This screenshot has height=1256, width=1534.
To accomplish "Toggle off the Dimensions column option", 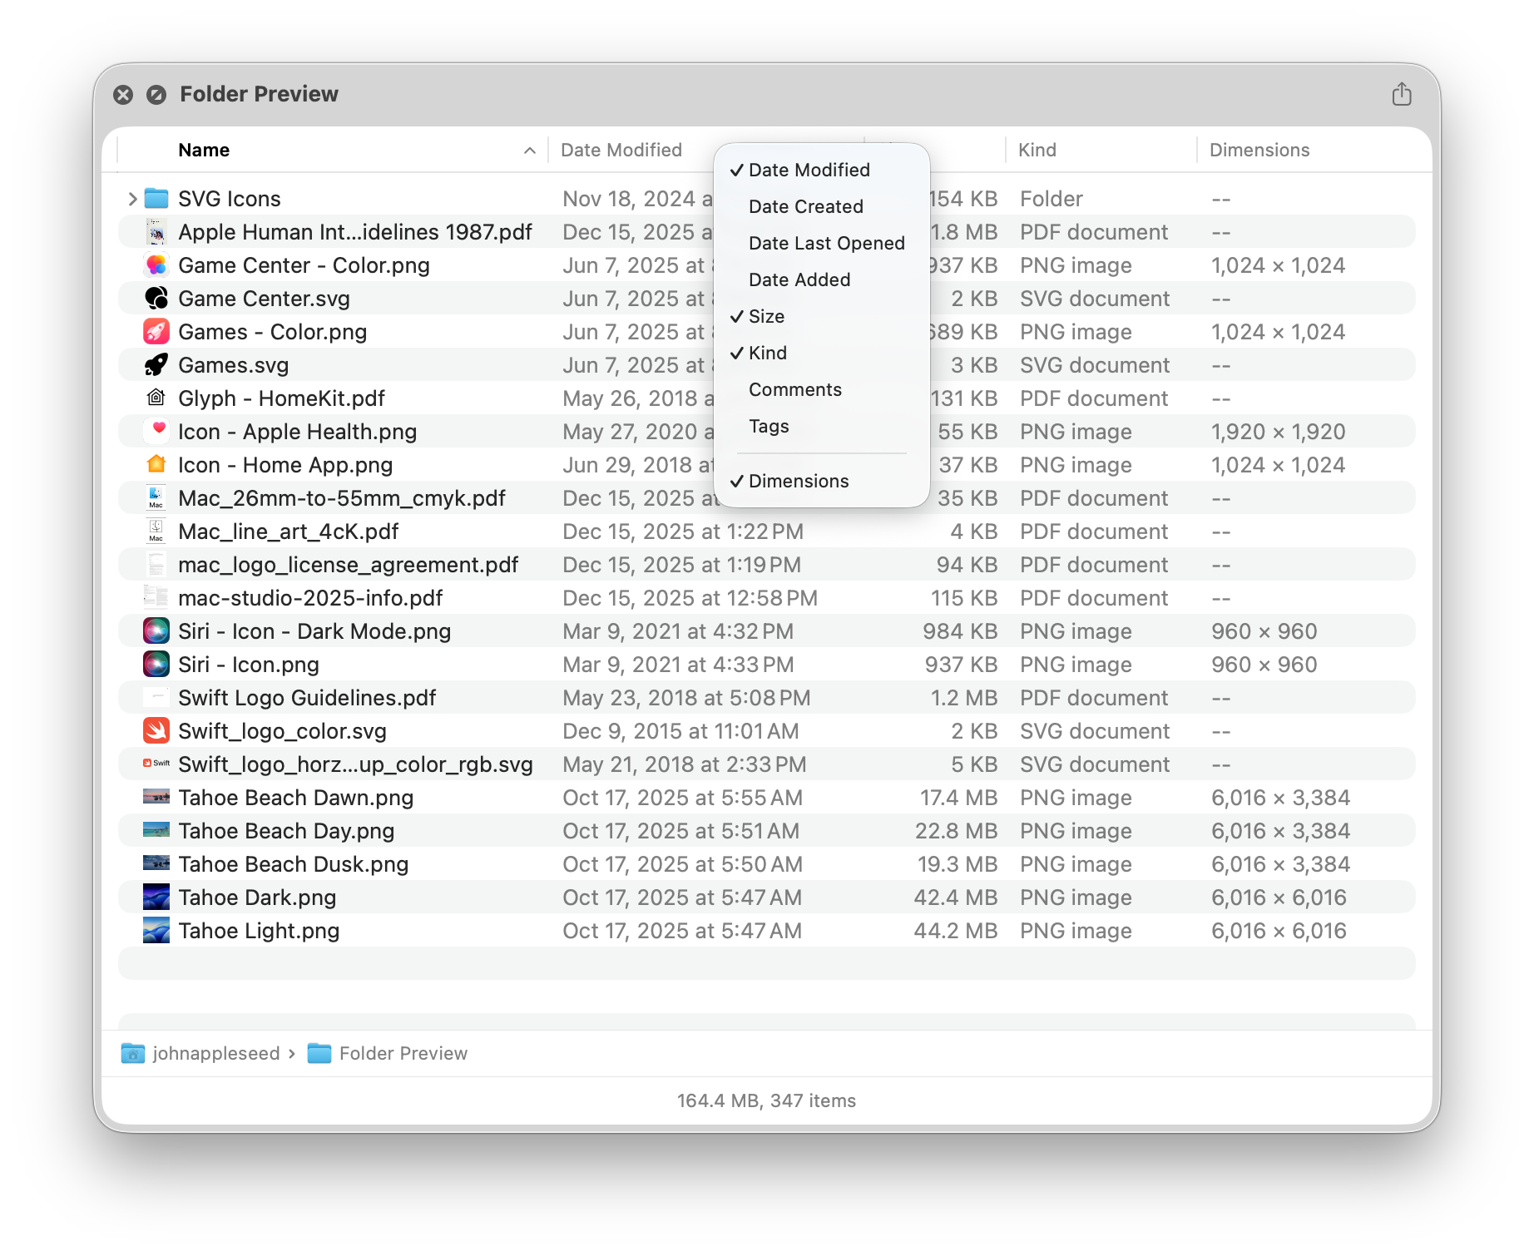I will pos(798,481).
